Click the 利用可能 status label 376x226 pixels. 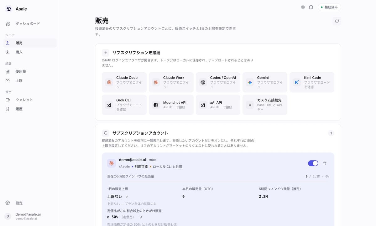coord(141,167)
